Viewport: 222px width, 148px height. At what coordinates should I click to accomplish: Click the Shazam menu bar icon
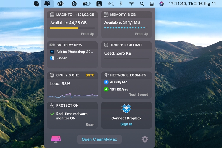[x=74, y=4]
